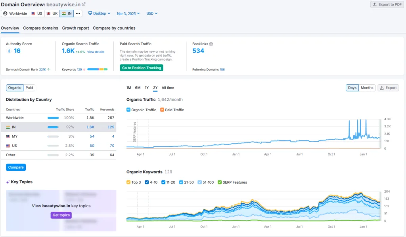
Task: Click the US flag icon in the database tabs
Action: pos(33,13)
